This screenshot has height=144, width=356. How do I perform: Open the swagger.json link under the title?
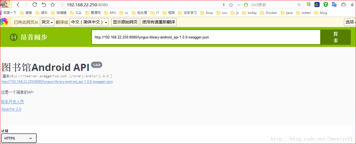click(57, 82)
